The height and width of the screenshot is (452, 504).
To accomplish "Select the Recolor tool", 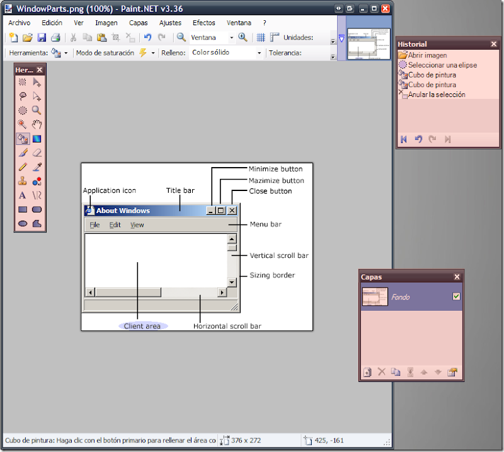I will point(37,182).
